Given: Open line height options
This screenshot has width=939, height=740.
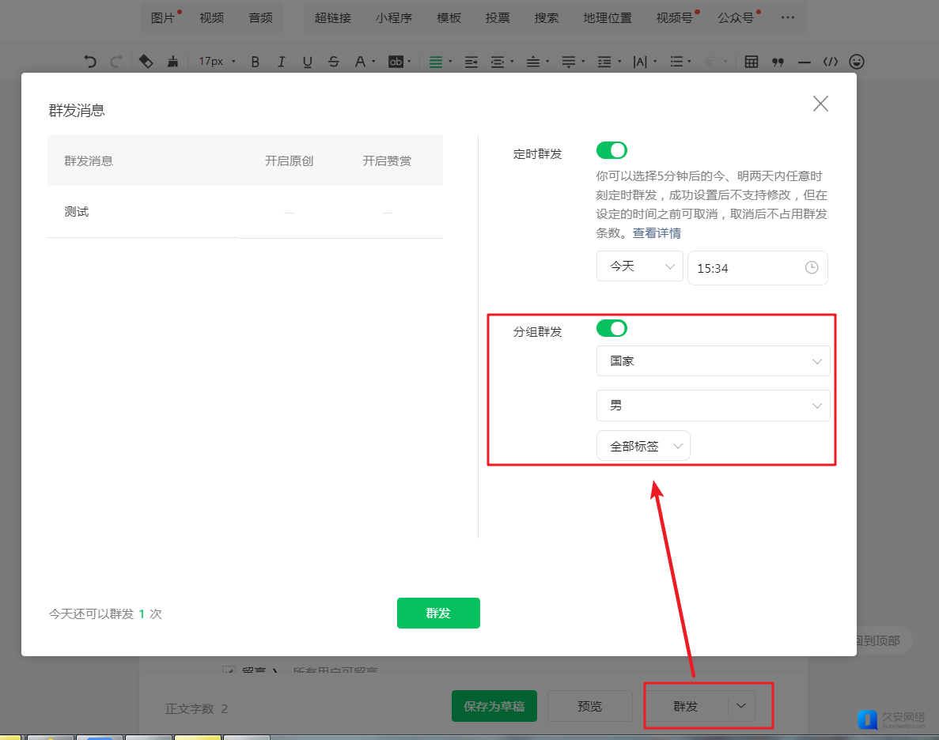Looking at the screenshot, I should click(x=609, y=62).
